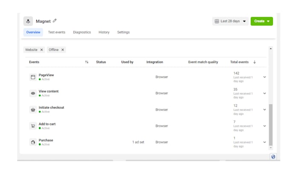The image size is (290, 174).
Task: Click the PageView event window icon
Action: click(33, 77)
